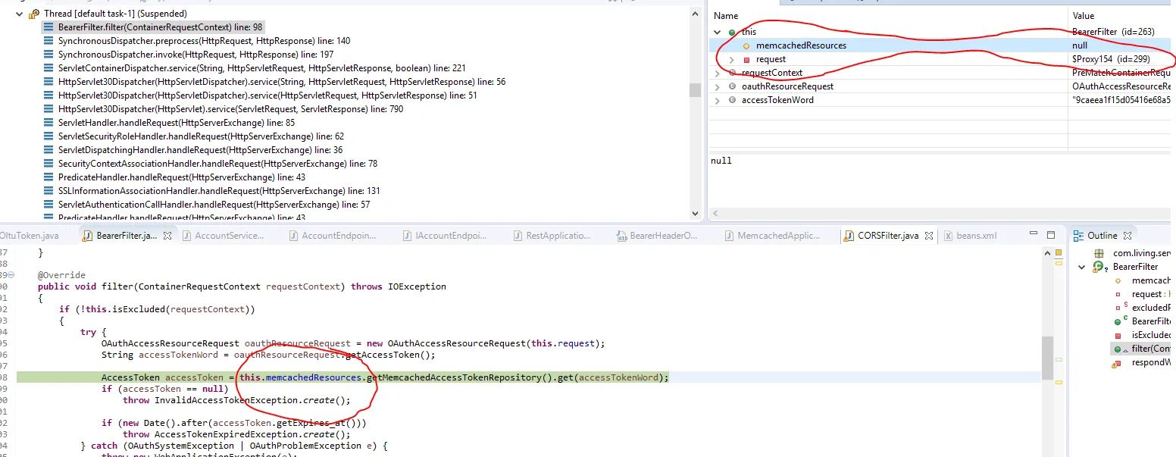Close the Outline view tab
Viewport: 1176px width, 457px height.
point(1128,236)
